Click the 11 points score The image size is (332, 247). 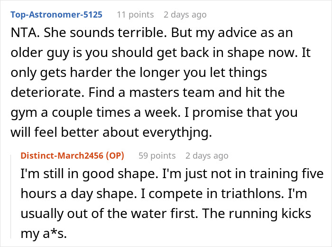click(x=135, y=14)
